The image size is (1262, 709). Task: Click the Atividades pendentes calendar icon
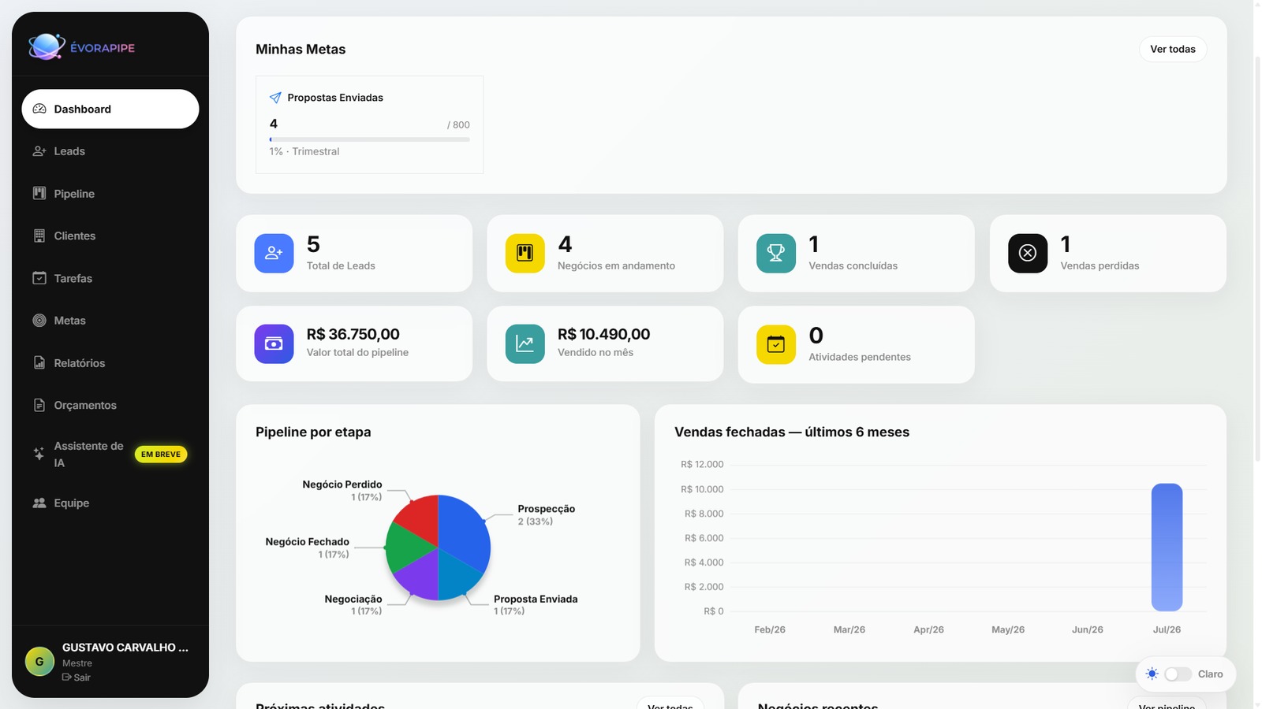coord(776,344)
